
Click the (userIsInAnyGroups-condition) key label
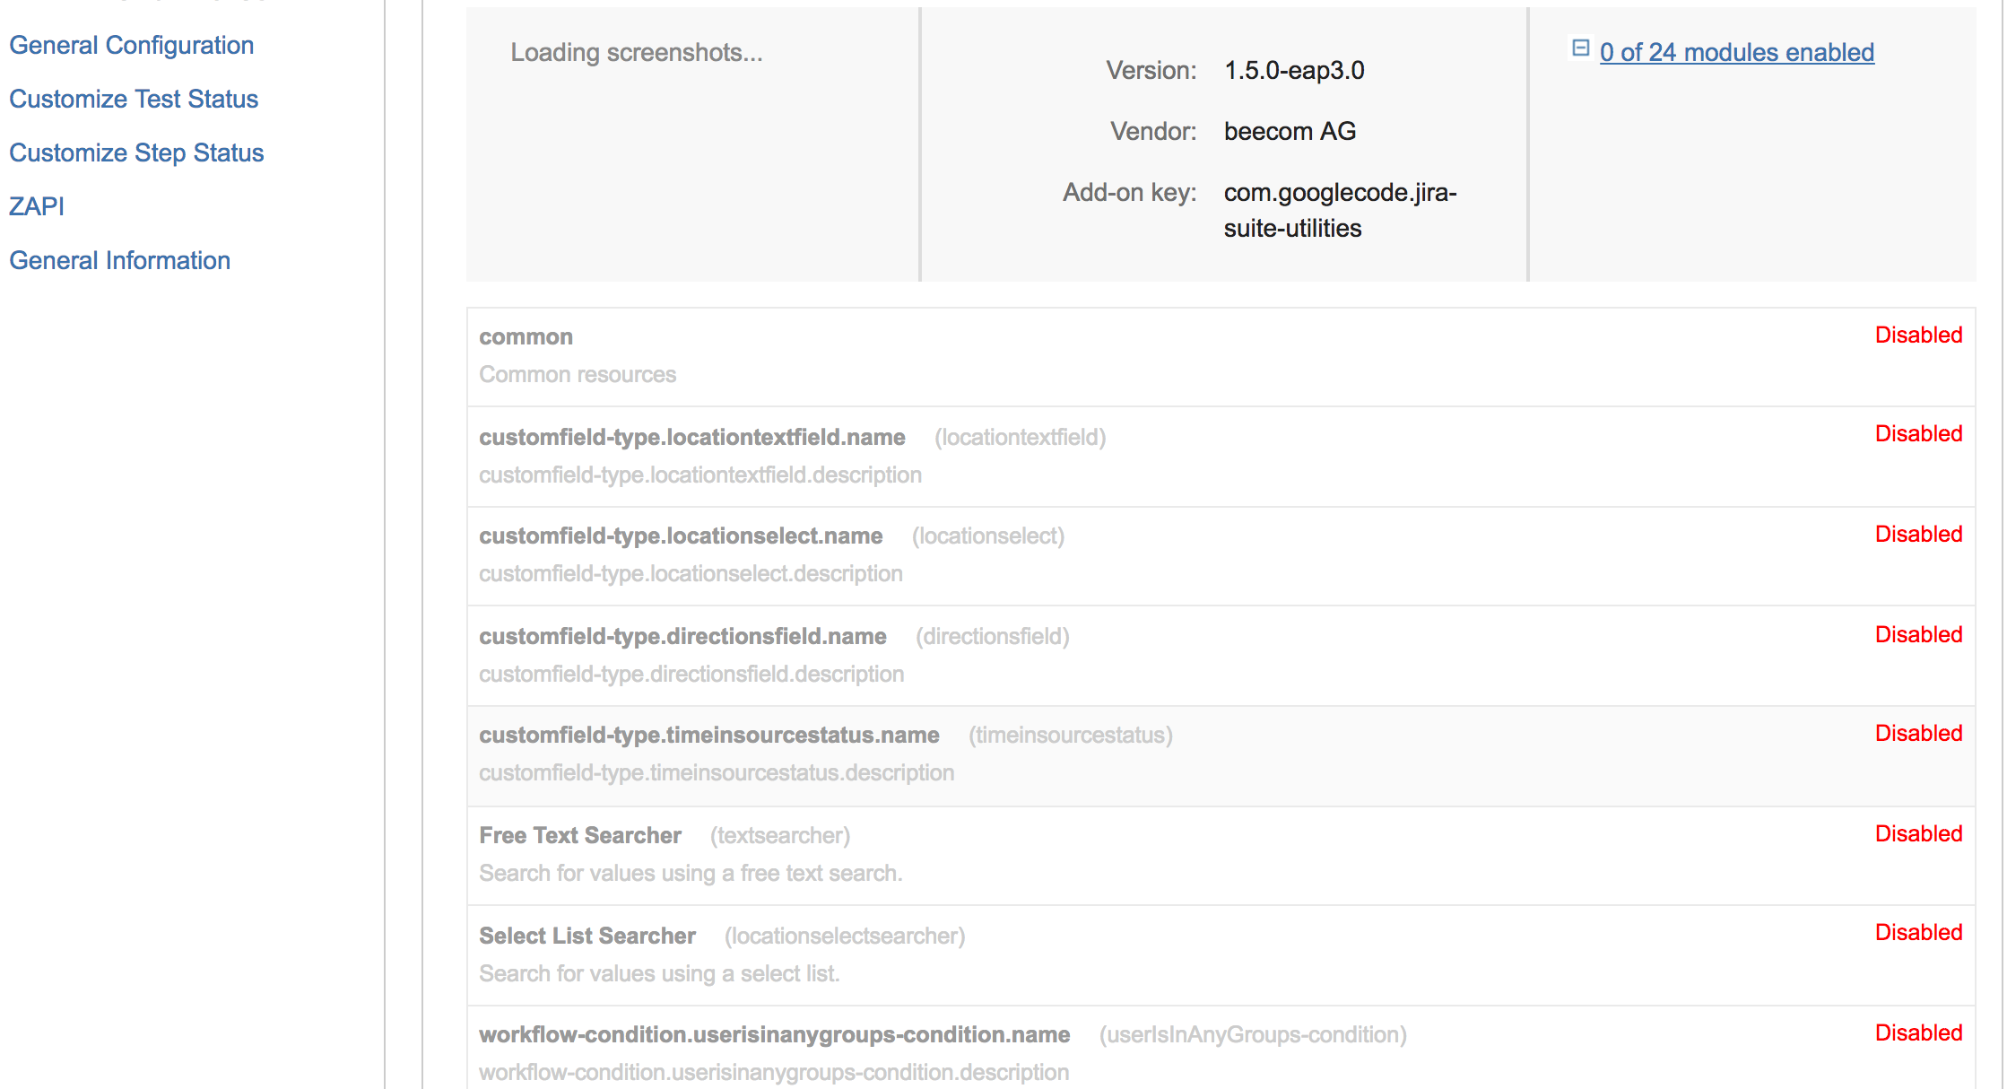pos(1253,1035)
